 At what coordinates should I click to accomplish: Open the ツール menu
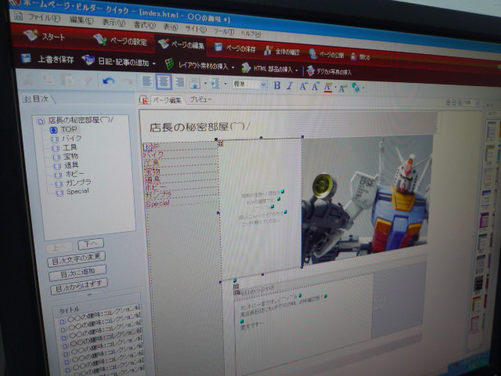tap(223, 31)
